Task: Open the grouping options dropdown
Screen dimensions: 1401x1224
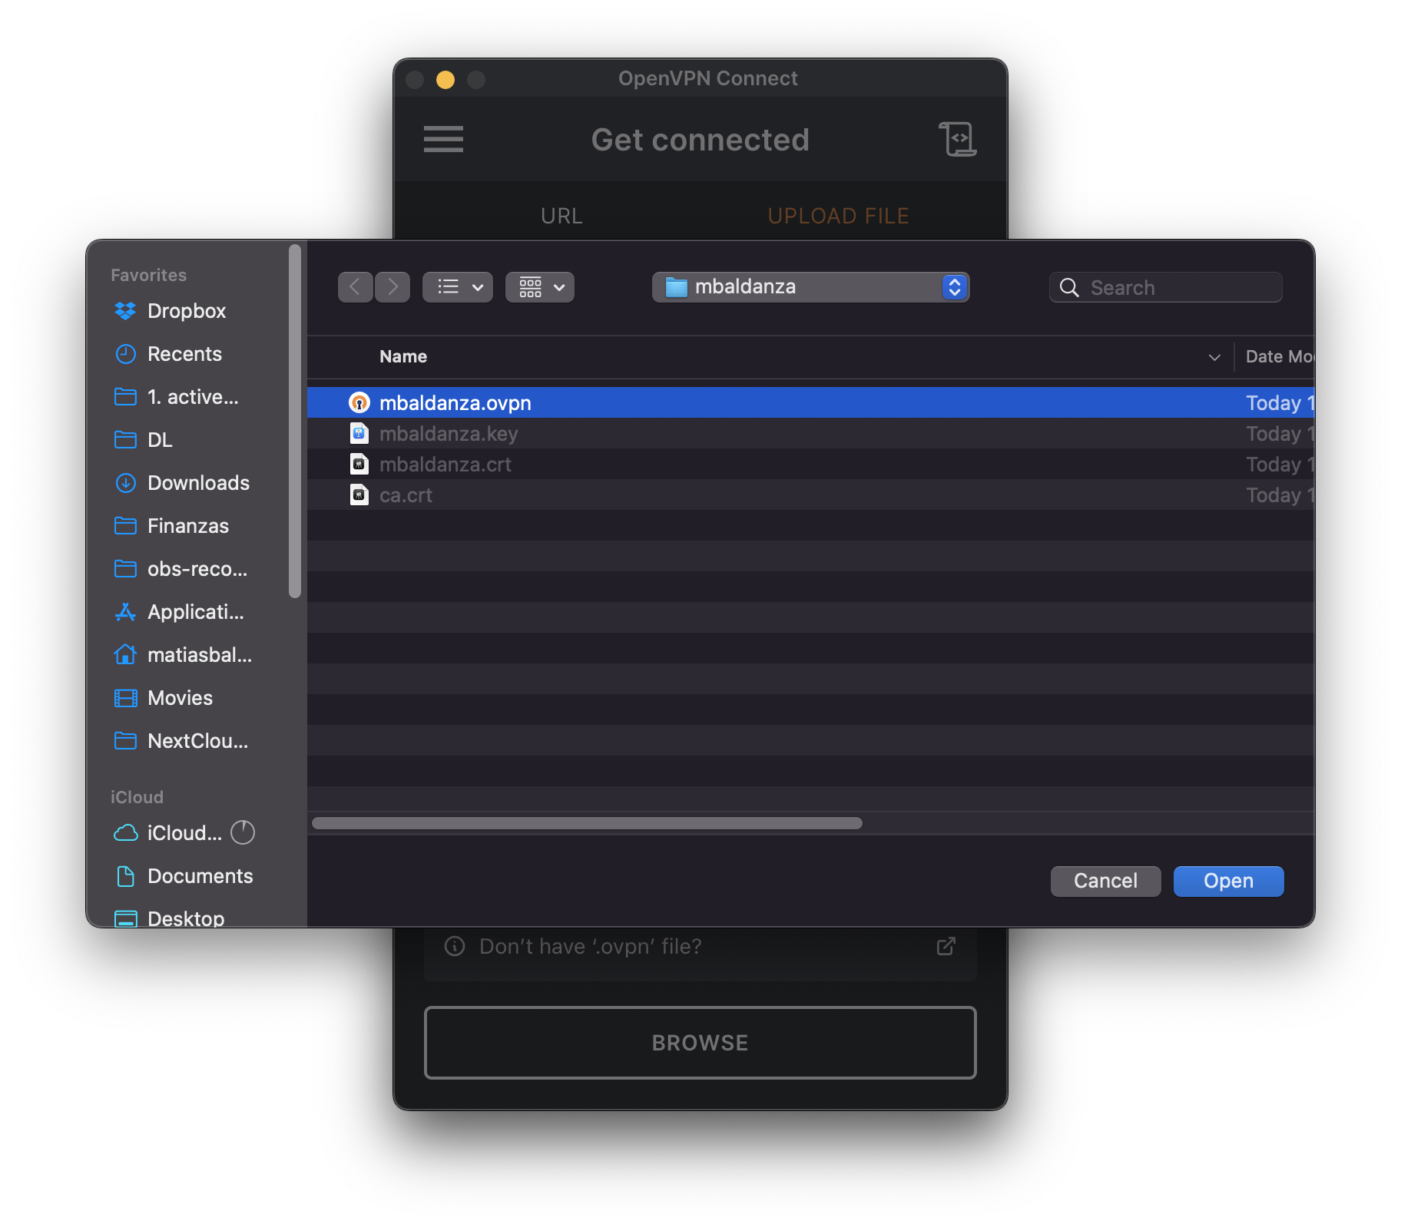Action: 539,287
